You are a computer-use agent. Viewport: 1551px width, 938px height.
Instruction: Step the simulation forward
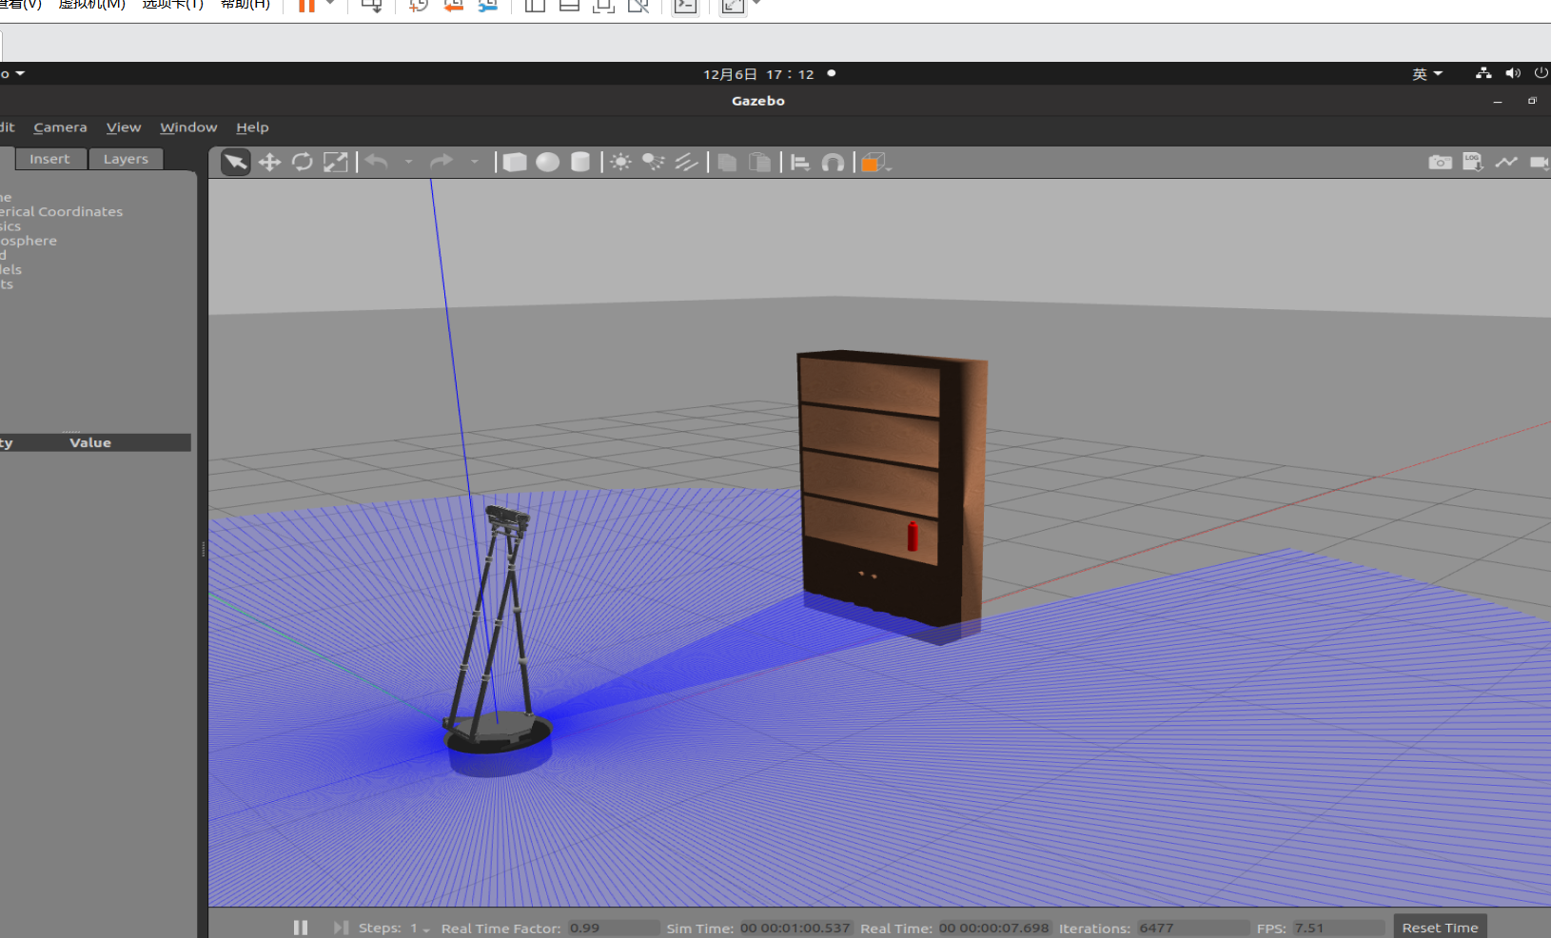pyautogui.click(x=341, y=928)
